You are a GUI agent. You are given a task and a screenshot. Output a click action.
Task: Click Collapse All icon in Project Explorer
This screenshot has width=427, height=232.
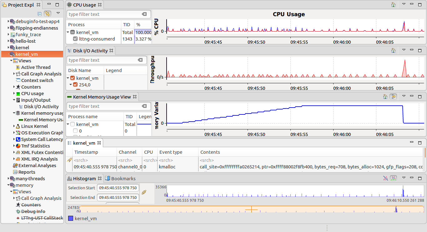39,14
